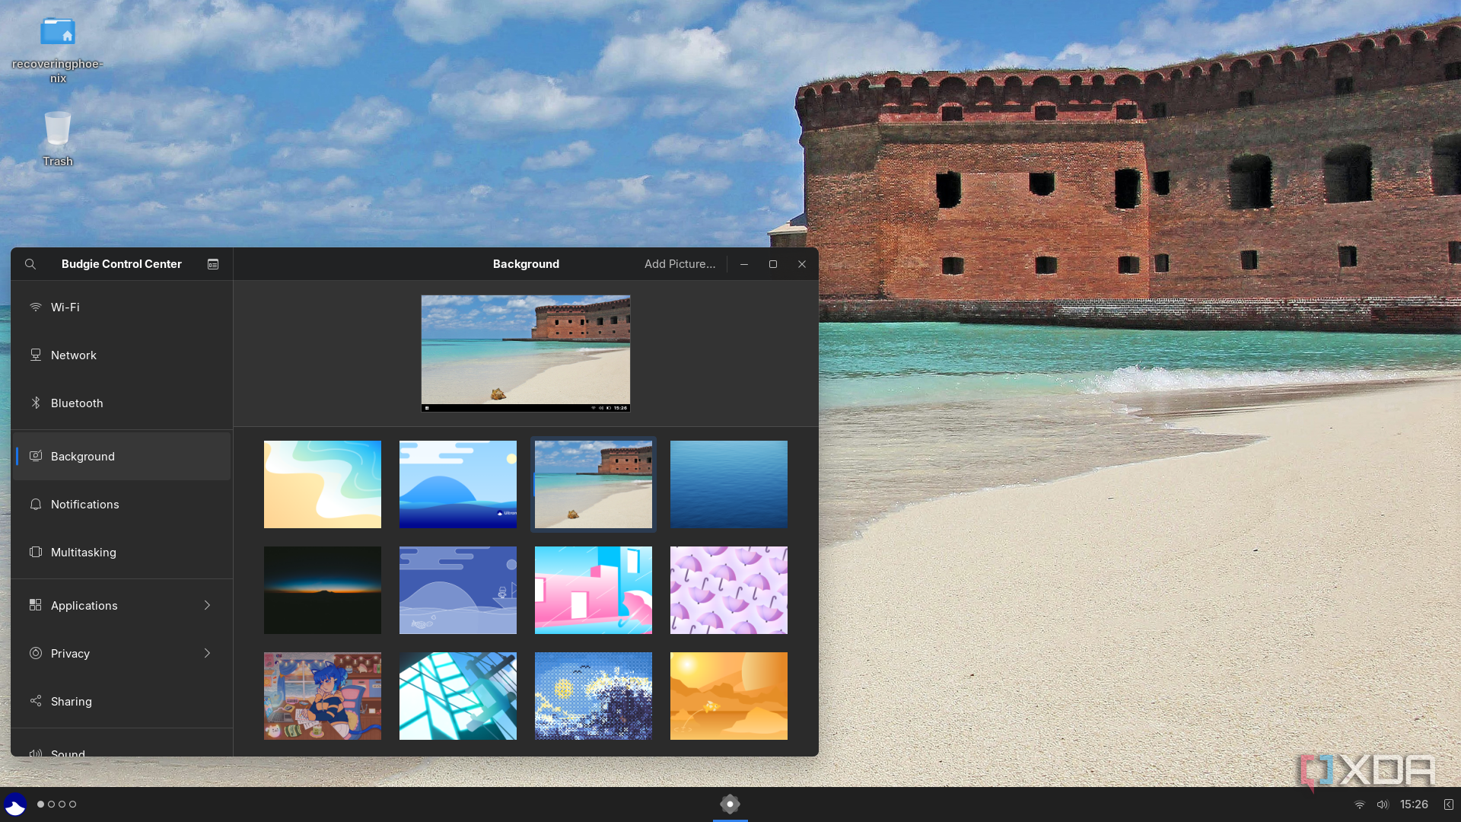Viewport: 1461px width, 822px height.
Task: Open the Trash icon on desktop
Action: [x=58, y=139]
